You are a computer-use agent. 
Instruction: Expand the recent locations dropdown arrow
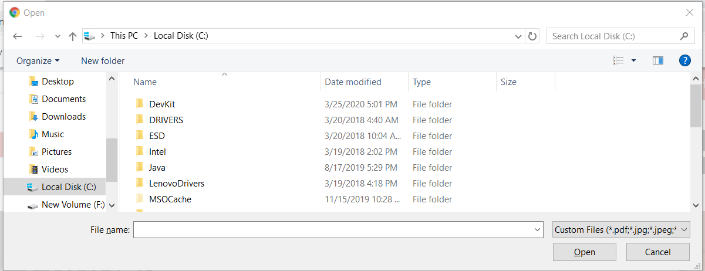click(58, 36)
